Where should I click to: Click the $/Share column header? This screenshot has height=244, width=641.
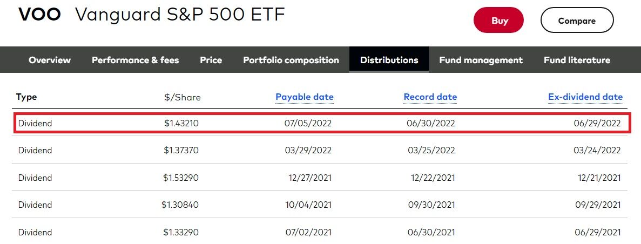click(x=183, y=98)
